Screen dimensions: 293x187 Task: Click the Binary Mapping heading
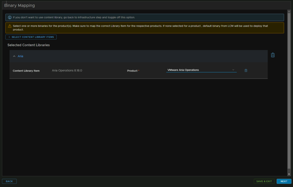(x=19, y=5)
